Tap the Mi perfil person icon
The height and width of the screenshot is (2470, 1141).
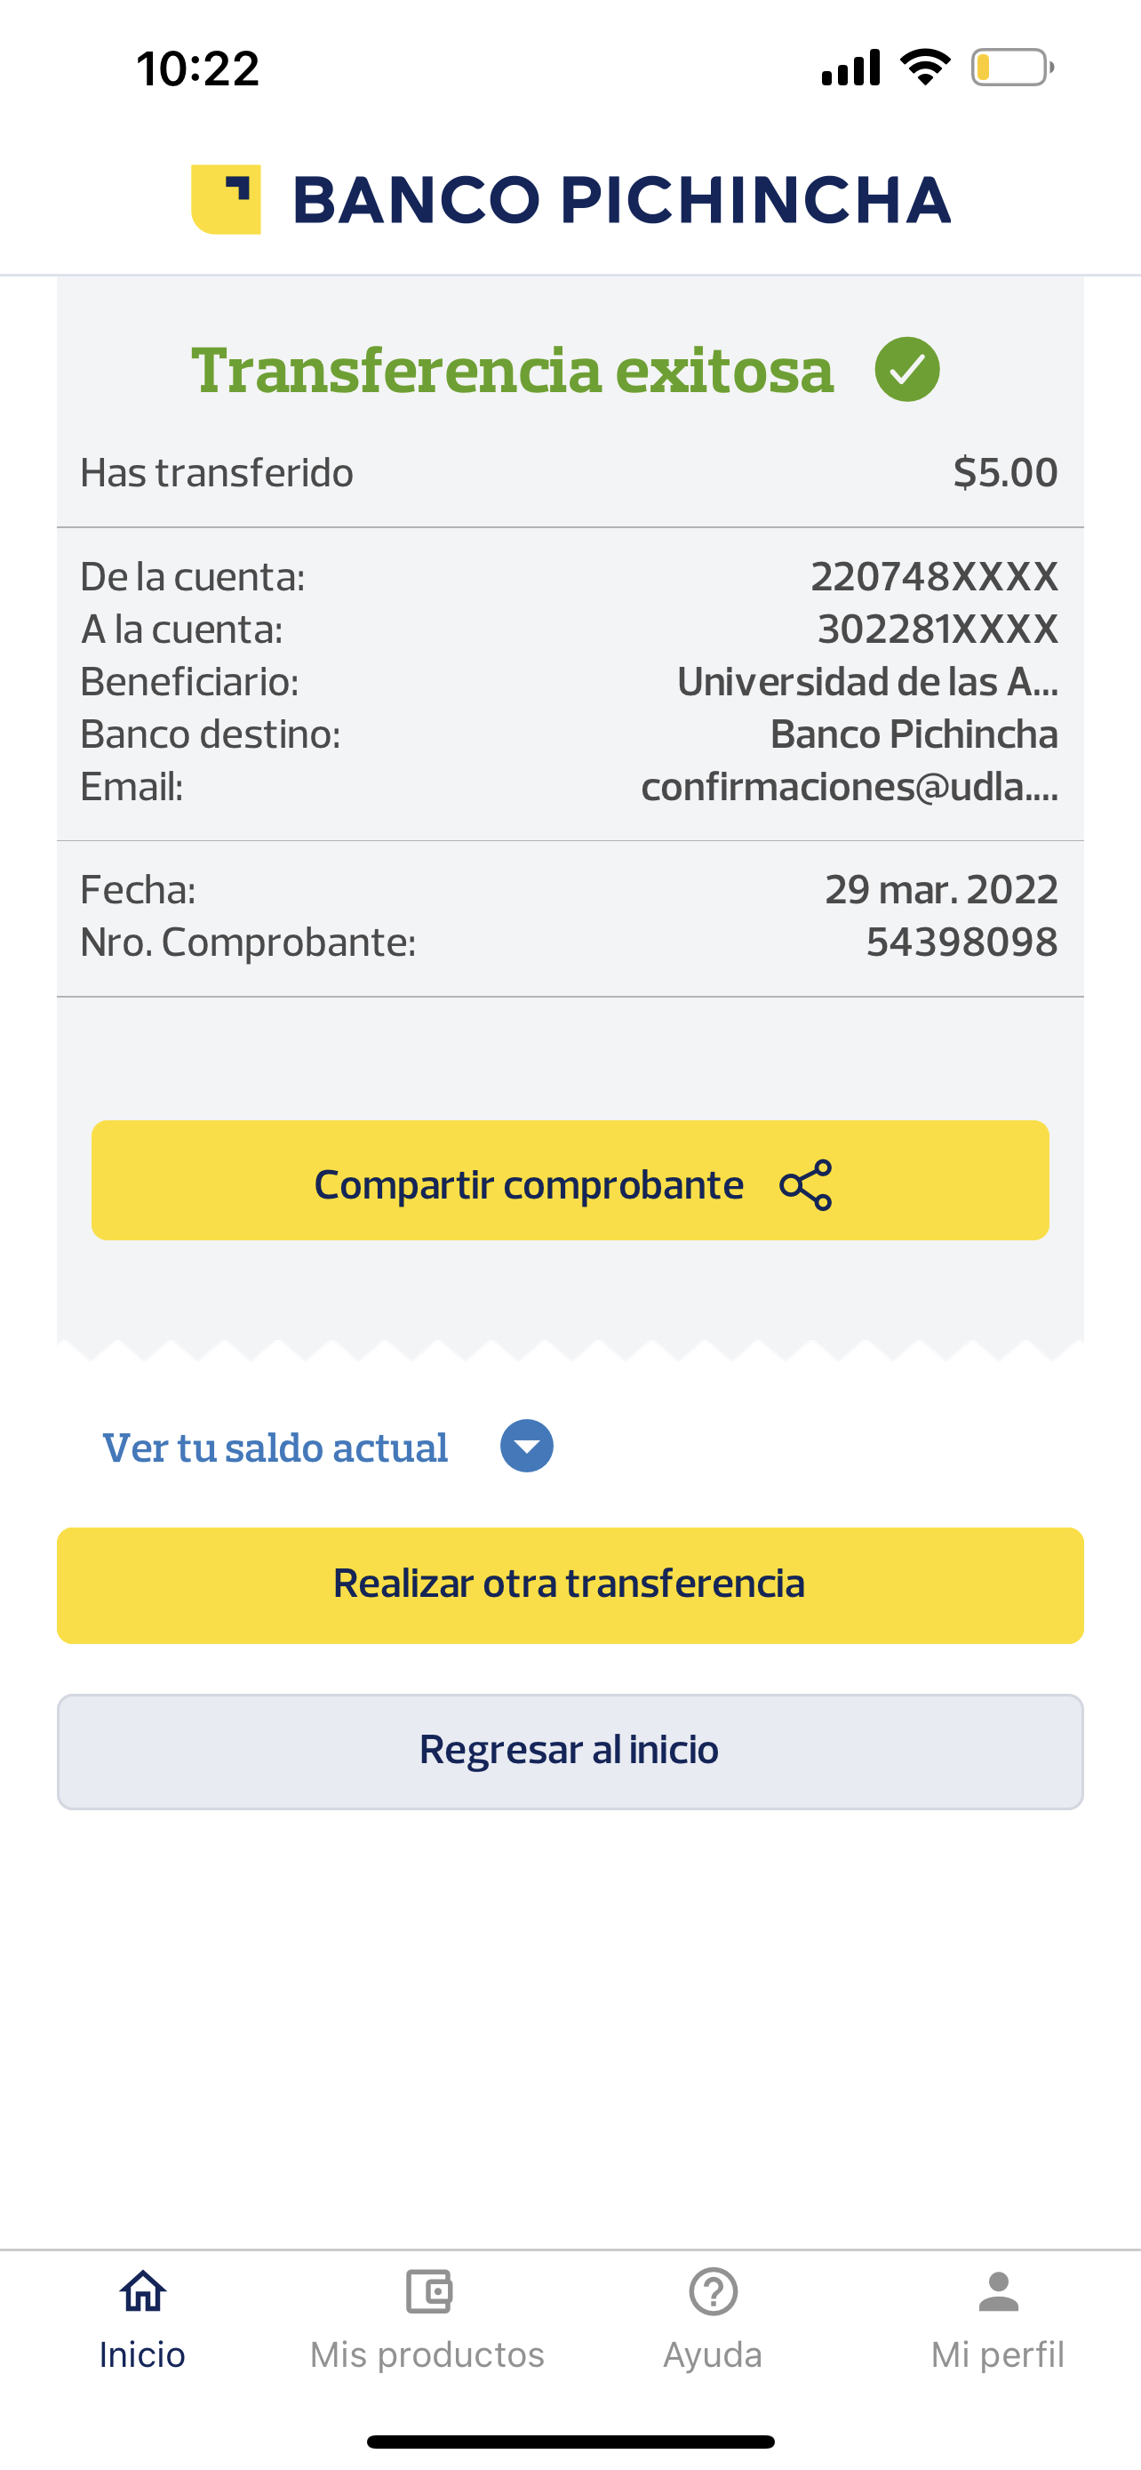pos(998,2291)
